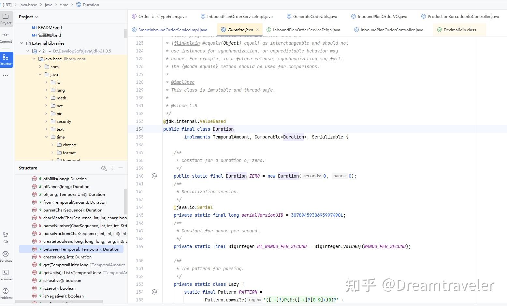Click the TemporalAmount interface name in code
Image resolution: width=507 pixels, height=306 pixels.
231,137
